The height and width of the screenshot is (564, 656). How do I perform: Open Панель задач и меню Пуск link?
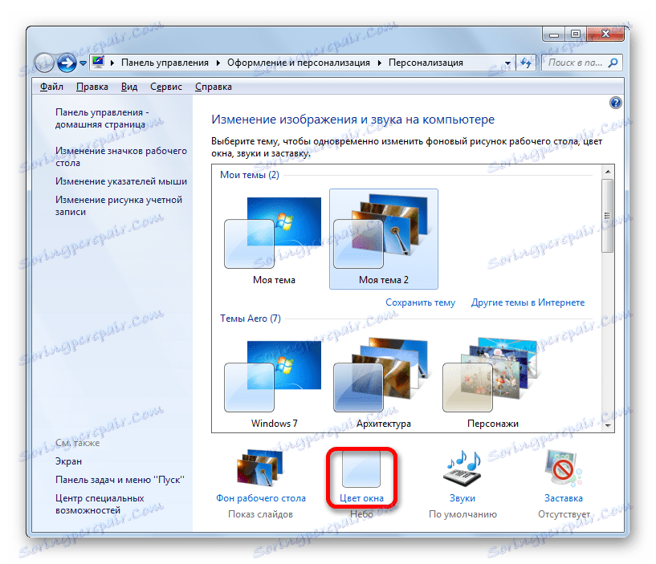pos(120,480)
